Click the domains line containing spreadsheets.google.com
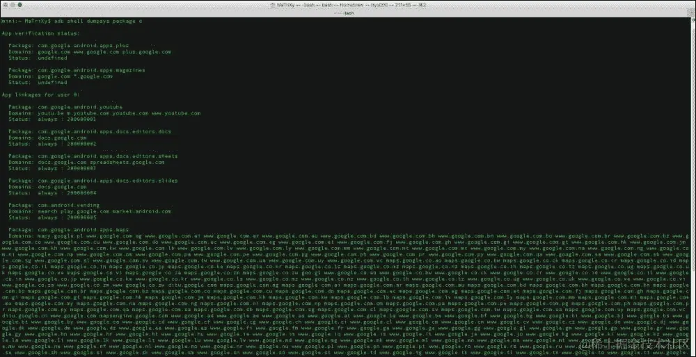Image resolution: width=696 pixels, height=357 pixels. pos(86,162)
